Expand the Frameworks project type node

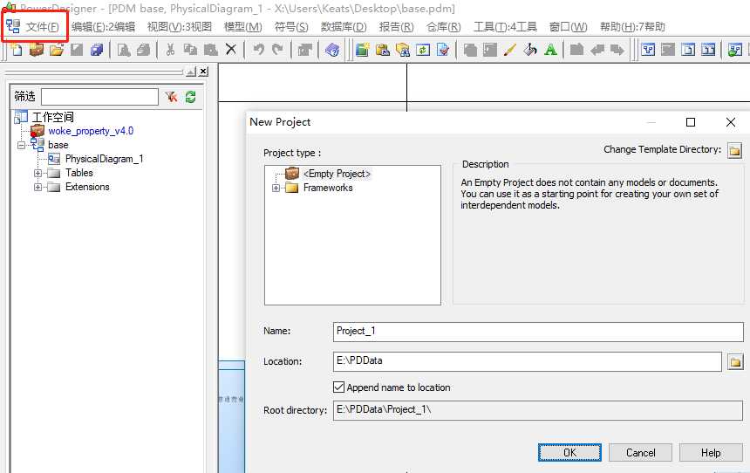pyautogui.click(x=276, y=189)
